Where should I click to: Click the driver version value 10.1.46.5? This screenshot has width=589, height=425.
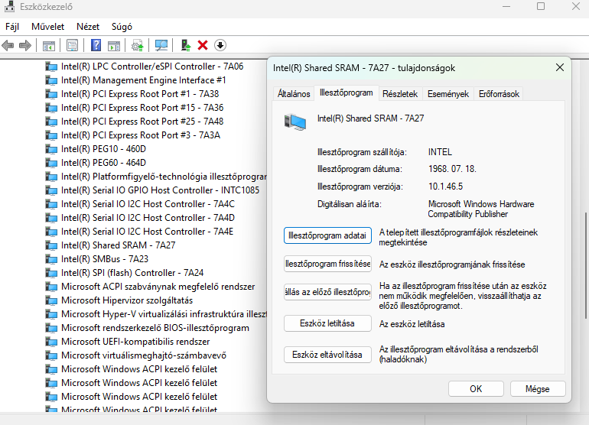[x=445, y=187]
